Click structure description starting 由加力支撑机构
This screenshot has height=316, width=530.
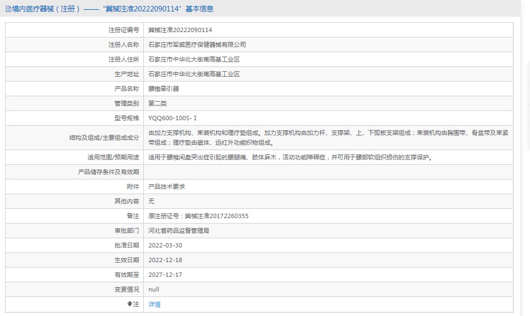[328, 138]
